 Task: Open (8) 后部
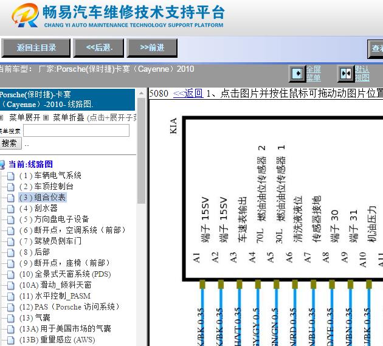coord(35,252)
